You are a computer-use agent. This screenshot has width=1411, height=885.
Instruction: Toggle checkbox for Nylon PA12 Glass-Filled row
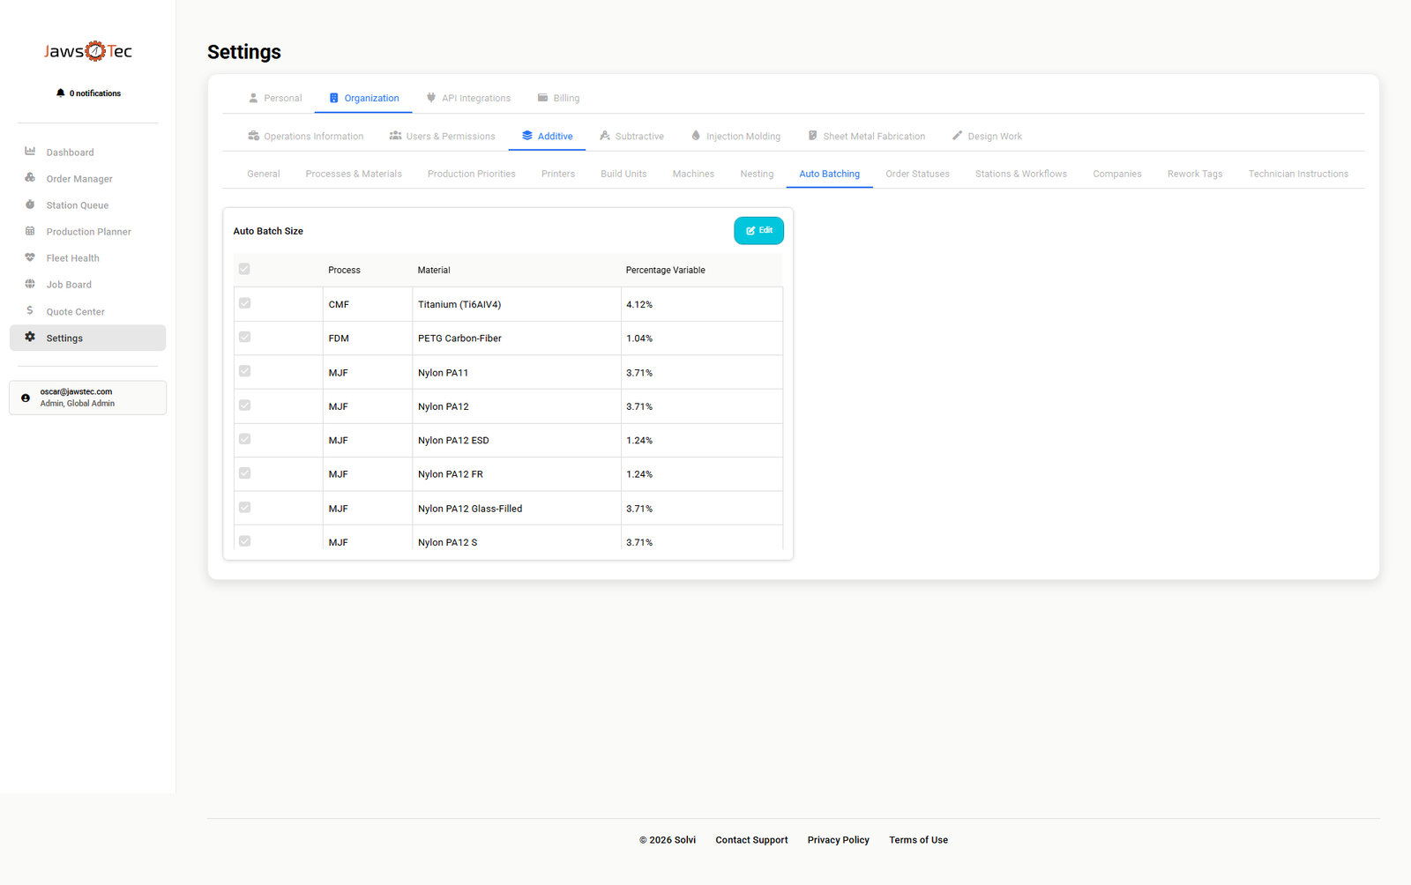pyautogui.click(x=244, y=507)
